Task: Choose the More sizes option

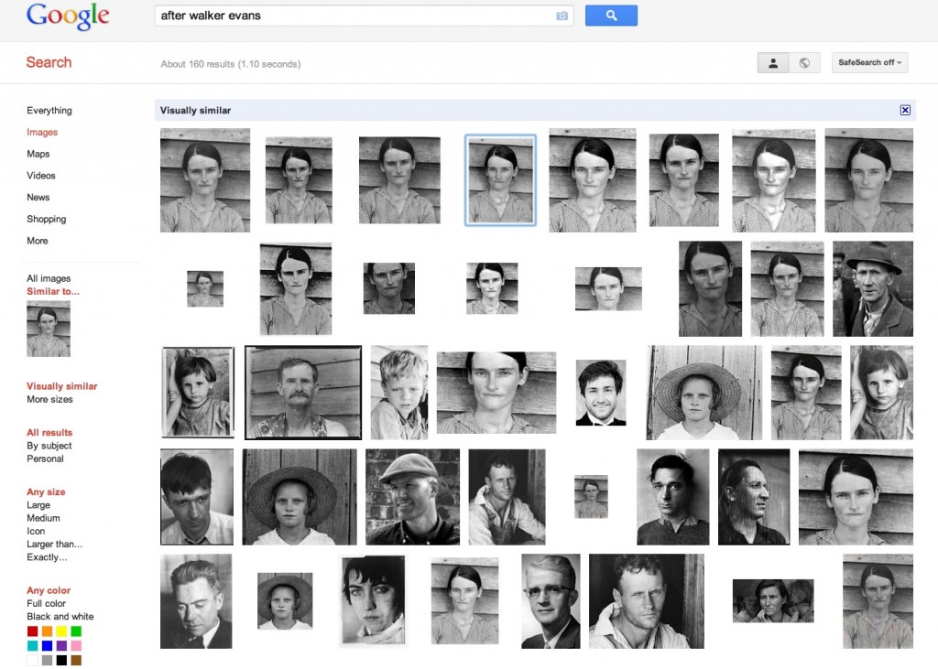Action: [49, 399]
